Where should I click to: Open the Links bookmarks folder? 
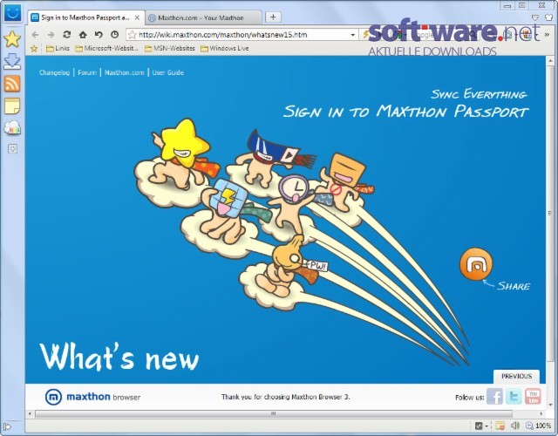(58, 49)
